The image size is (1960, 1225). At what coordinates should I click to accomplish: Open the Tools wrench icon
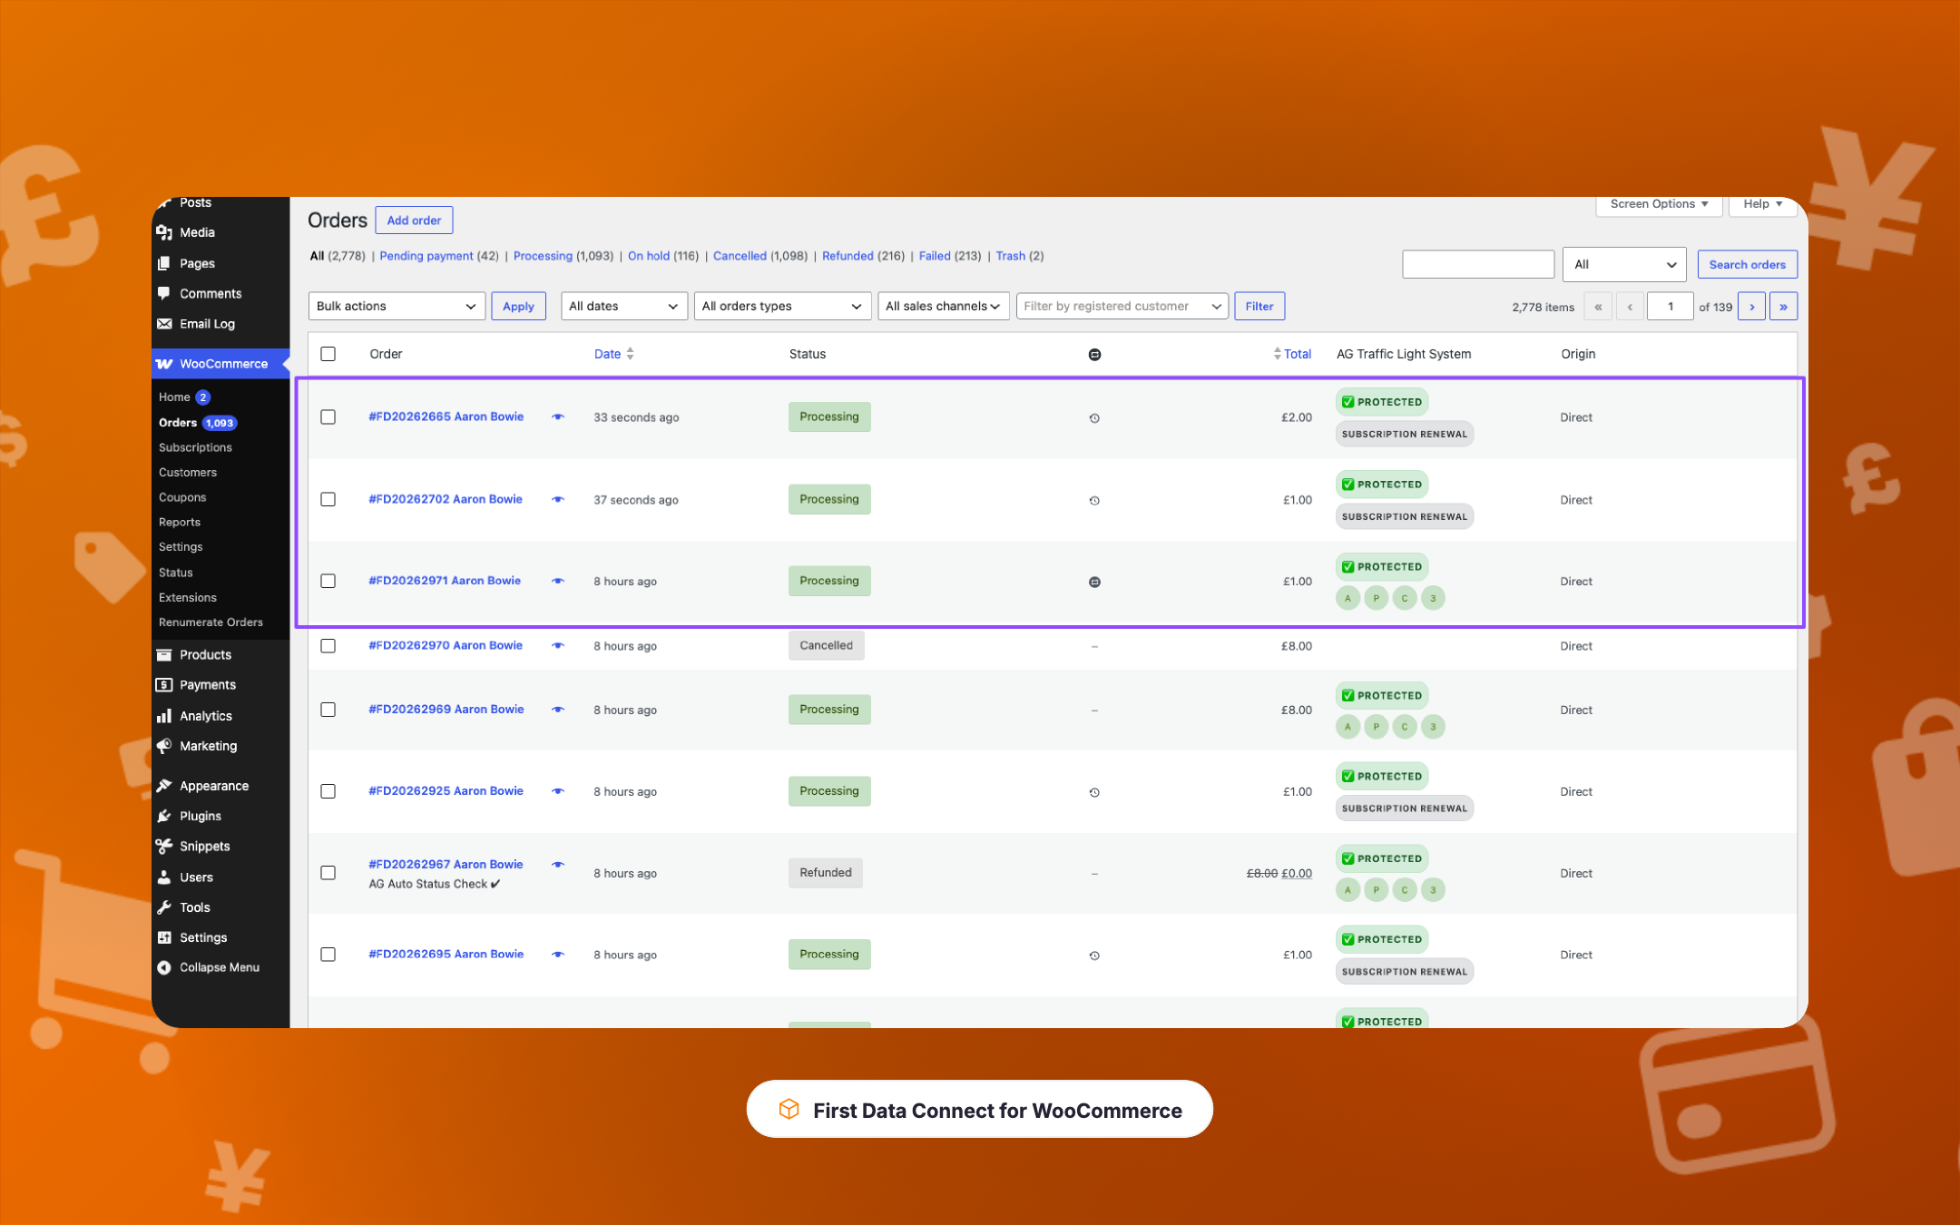coord(164,907)
